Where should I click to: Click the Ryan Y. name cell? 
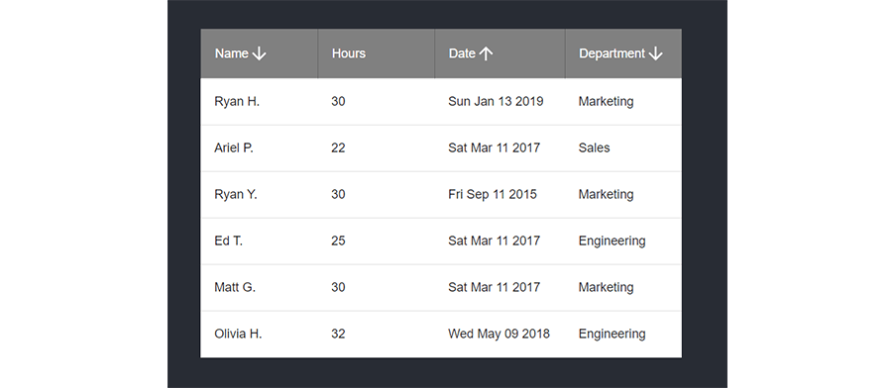point(236,195)
